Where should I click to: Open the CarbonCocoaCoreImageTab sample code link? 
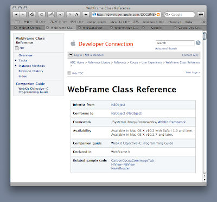coord(132,161)
